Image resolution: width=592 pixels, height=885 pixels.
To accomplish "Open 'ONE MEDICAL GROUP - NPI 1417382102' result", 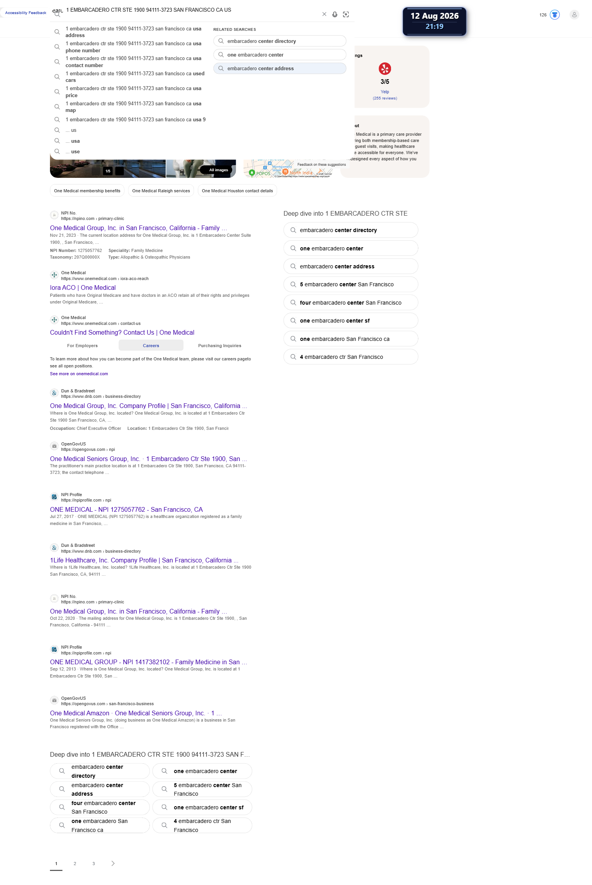I will tap(148, 662).
